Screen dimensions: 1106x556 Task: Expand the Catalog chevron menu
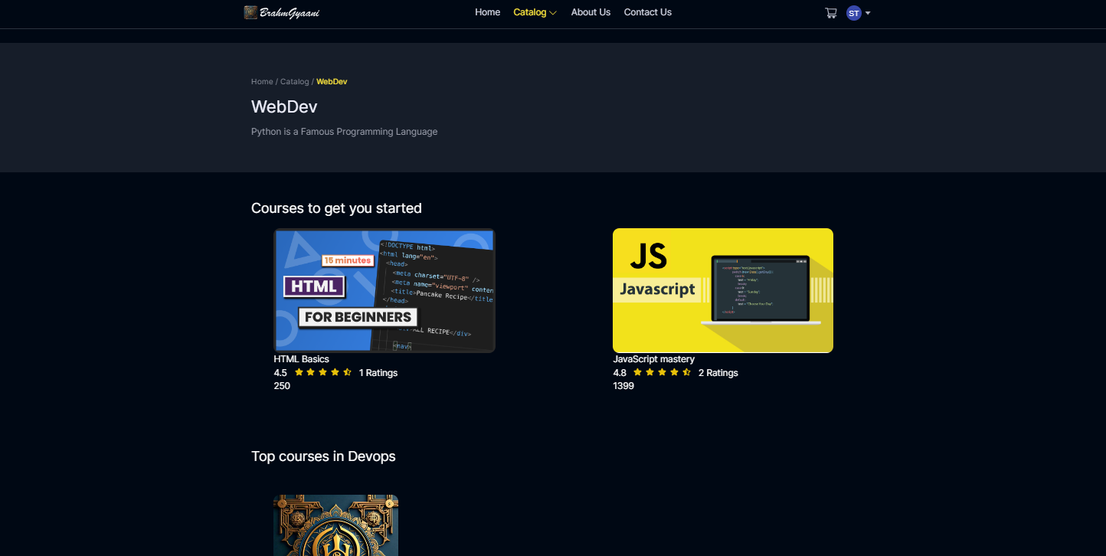553,13
